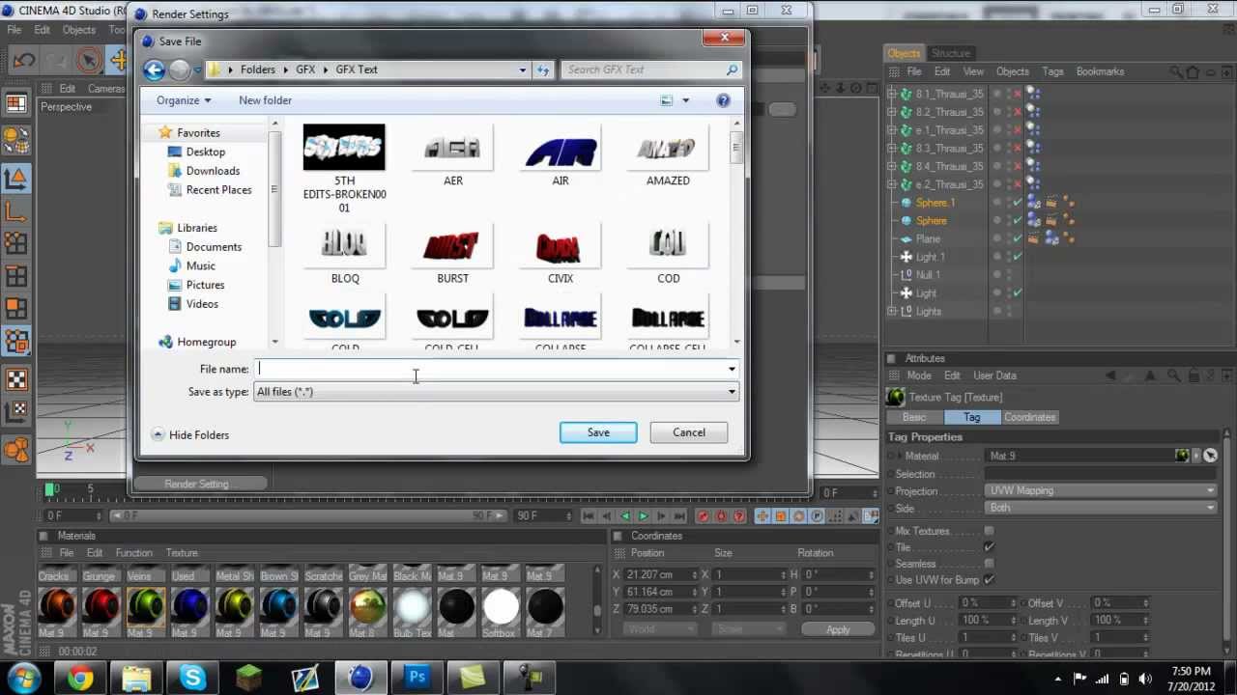
Task: Expand the Lights group in Objects
Action: tap(892, 312)
